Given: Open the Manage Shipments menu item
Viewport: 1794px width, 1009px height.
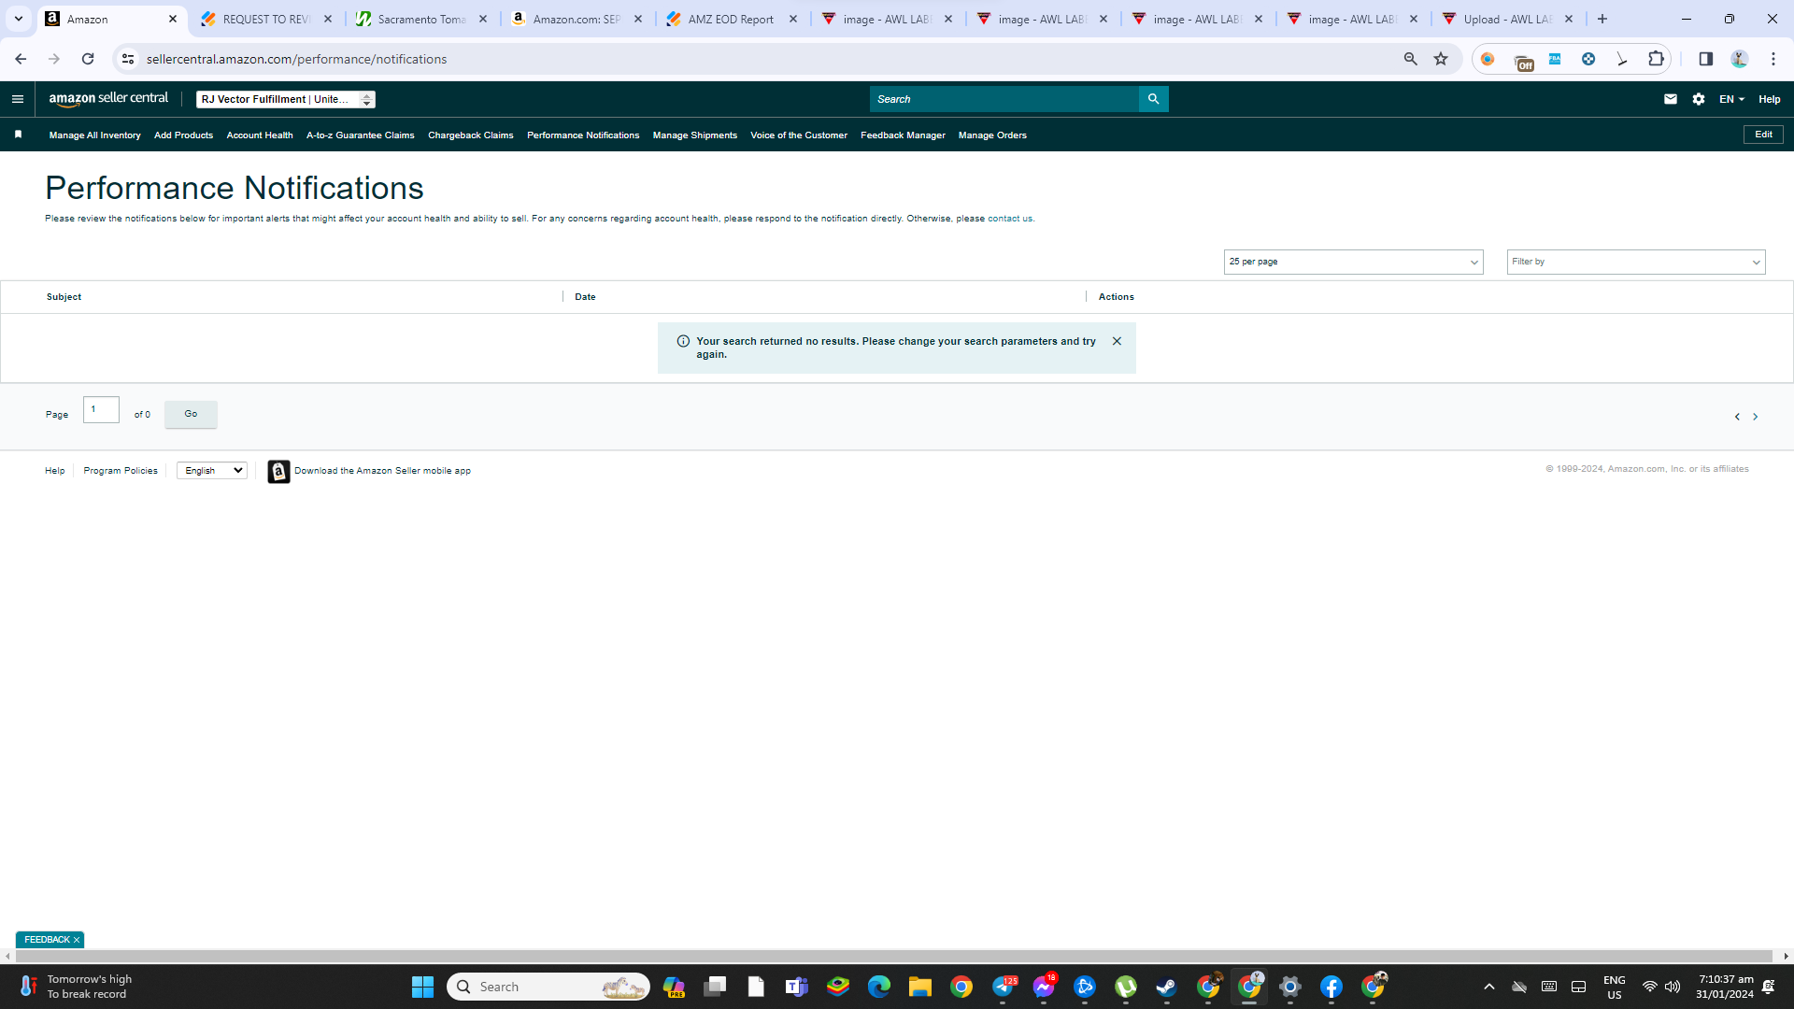Looking at the screenshot, I should pyautogui.click(x=694, y=135).
